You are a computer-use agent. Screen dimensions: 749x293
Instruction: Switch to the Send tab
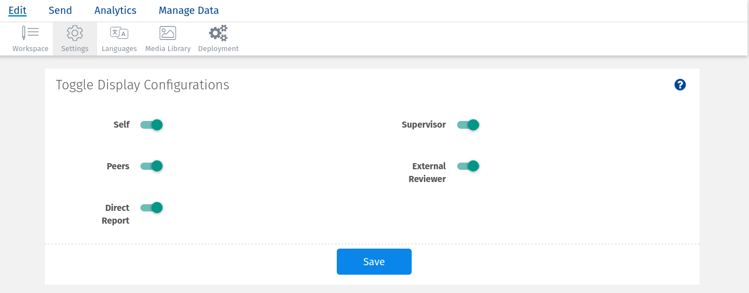[60, 11]
